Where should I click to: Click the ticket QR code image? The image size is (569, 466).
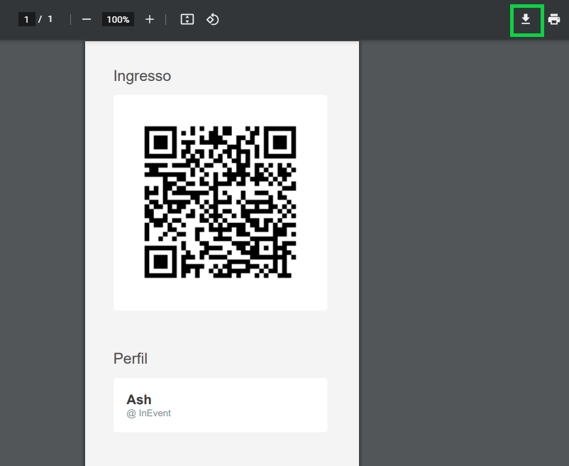[220, 202]
